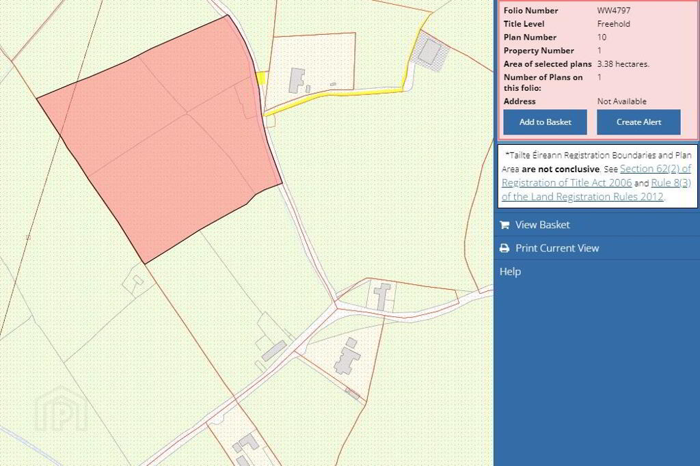The width and height of the screenshot is (700, 466).
Task: Click the building just north of road junction
Action: tap(383, 295)
